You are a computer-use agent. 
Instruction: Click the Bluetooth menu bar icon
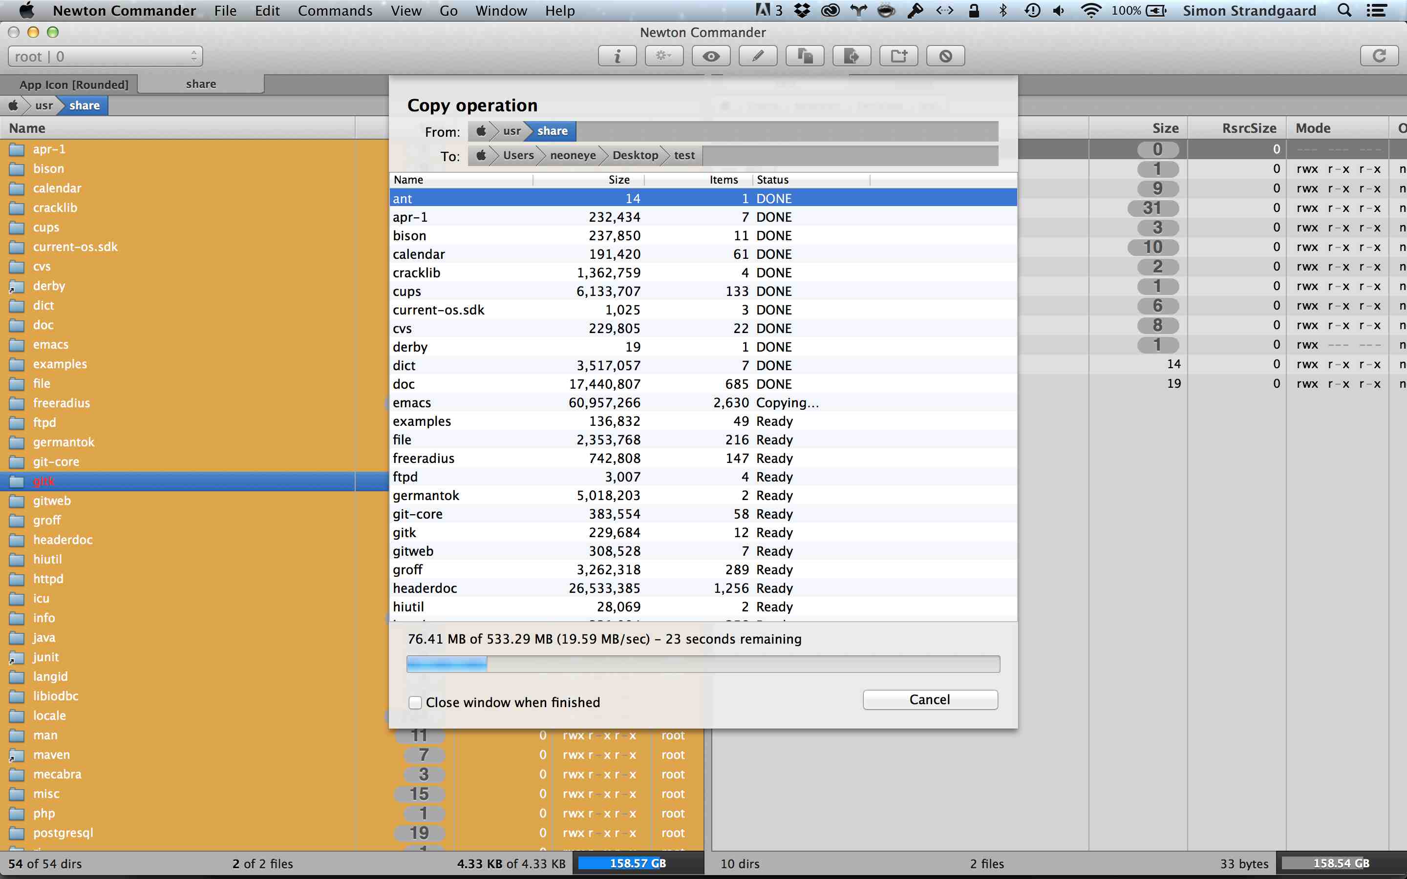(x=1003, y=10)
